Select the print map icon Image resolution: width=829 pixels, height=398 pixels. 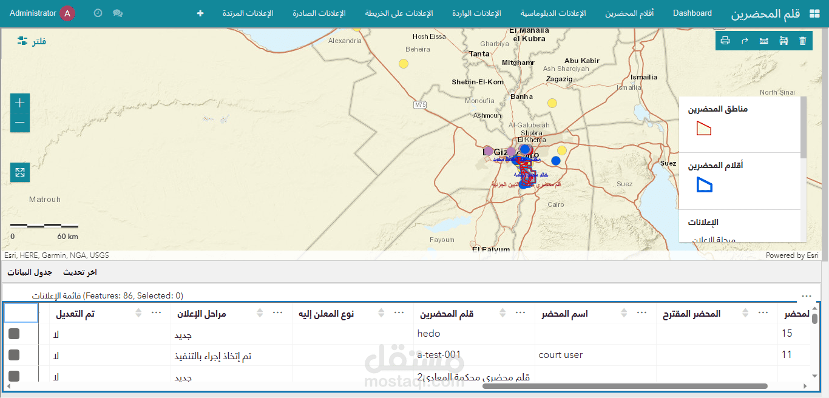coord(725,41)
